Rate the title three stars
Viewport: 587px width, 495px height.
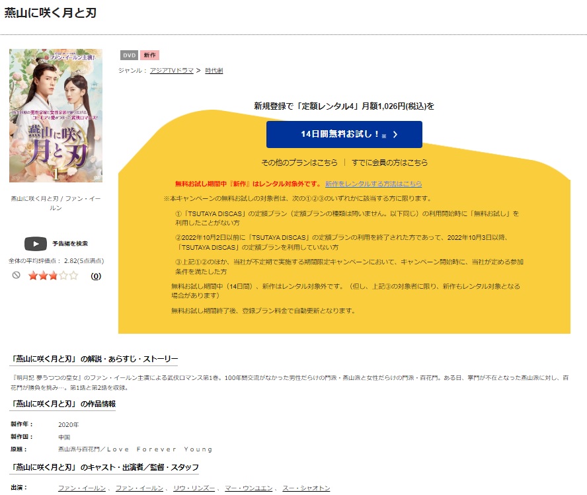(x=53, y=276)
